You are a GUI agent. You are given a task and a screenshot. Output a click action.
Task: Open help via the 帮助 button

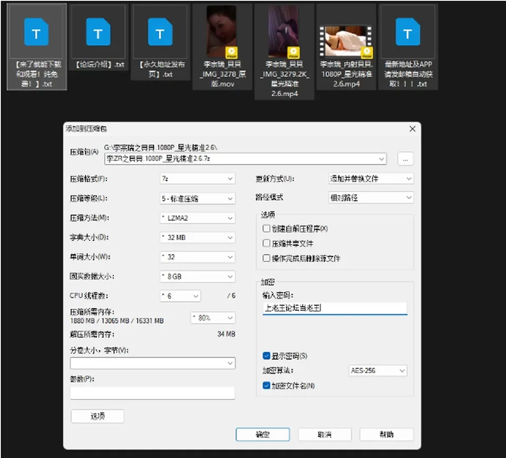point(386,434)
